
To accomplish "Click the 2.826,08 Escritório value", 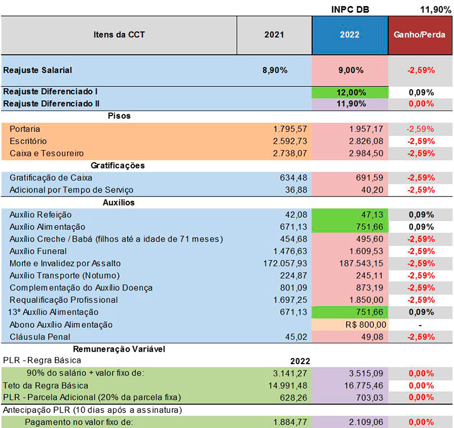I will coord(366,141).
